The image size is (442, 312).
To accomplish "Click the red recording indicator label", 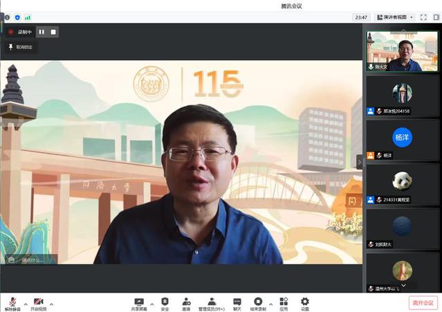I will [x=20, y=32].
